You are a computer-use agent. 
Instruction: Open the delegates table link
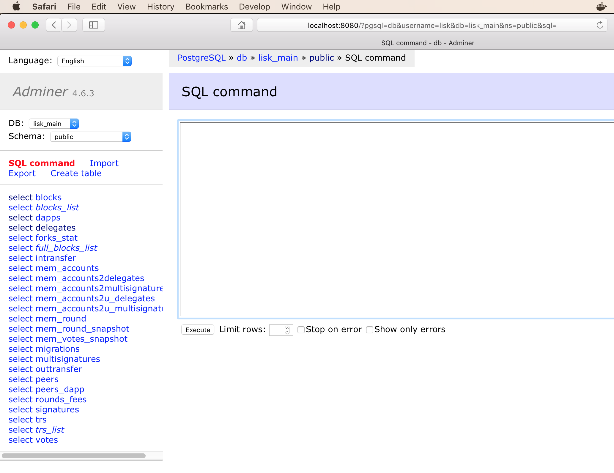coord(55,228)
